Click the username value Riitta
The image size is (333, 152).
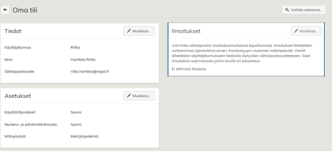point(75,47)
